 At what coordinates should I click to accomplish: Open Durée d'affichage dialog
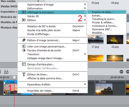53,34
